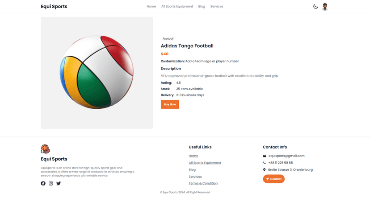Click the location pin icon beside the address
Viewport: 370px width, 202px height.
point(265,170)
